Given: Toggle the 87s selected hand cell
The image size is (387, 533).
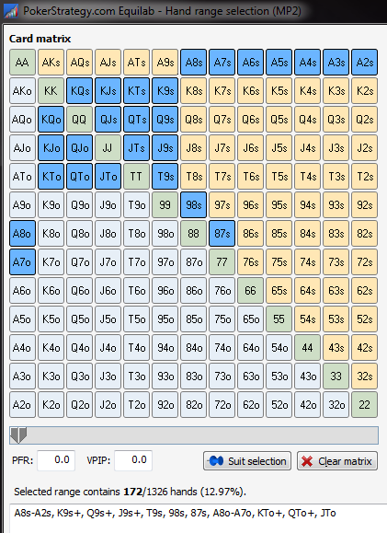Looking at the screenshot, I should pos(222,234).
